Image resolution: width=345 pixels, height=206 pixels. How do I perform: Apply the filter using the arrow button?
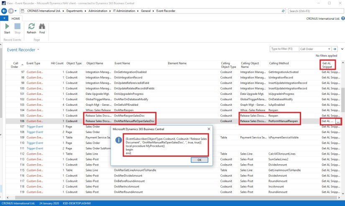click(335, 49)
